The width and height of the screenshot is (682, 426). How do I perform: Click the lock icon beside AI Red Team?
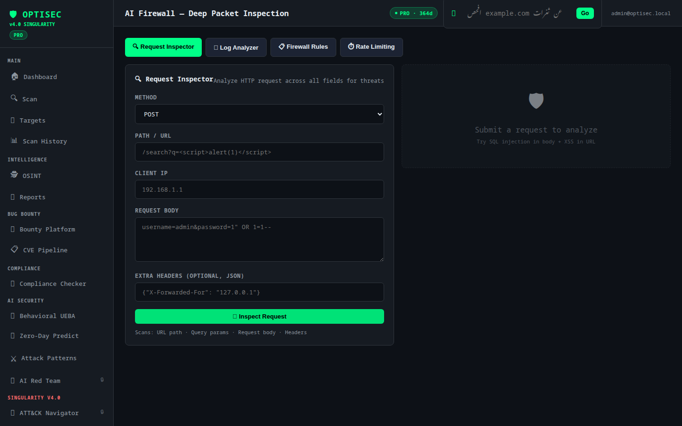click(102, 380)
